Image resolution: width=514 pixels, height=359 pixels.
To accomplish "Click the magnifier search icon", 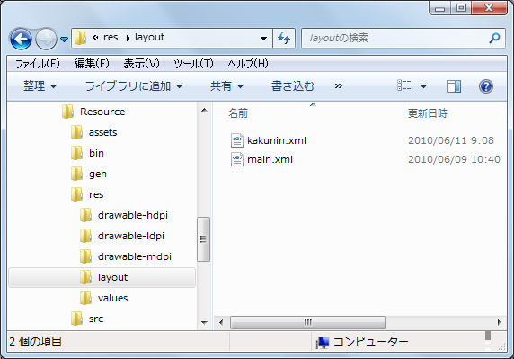I will pyautogui.click(x=494, y=38).
